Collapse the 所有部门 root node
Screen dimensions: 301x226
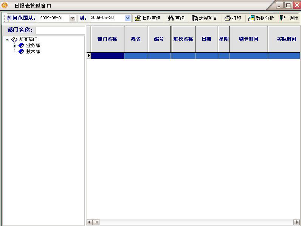coord(7,39)
